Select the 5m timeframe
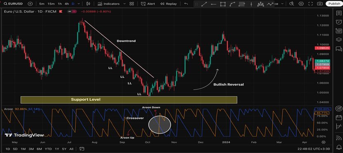The image size is (343, 153). click(x=42, y=4)
